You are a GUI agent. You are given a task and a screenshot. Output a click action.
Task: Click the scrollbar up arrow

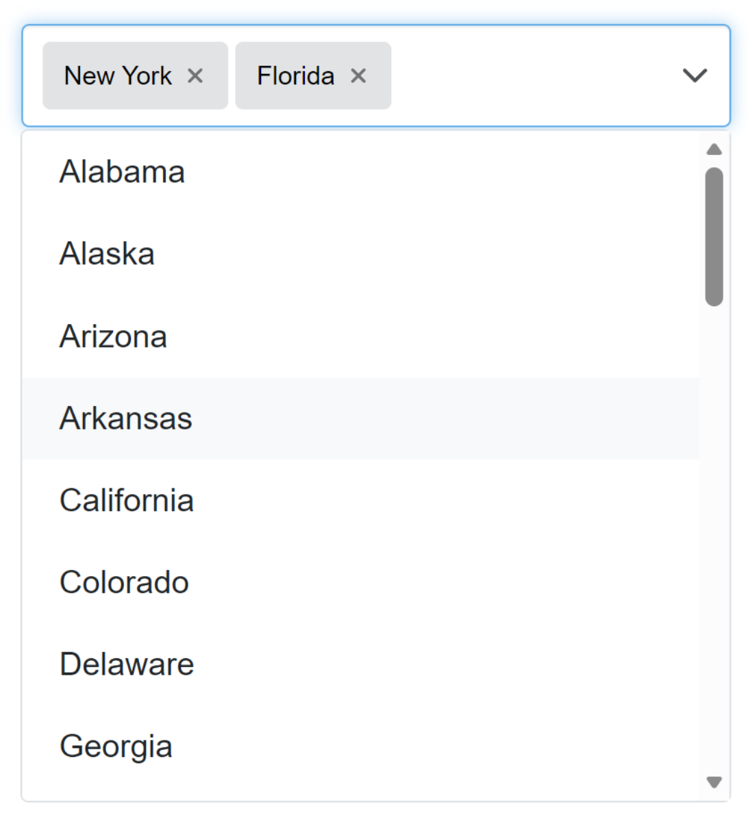click(x=714, y=149)
